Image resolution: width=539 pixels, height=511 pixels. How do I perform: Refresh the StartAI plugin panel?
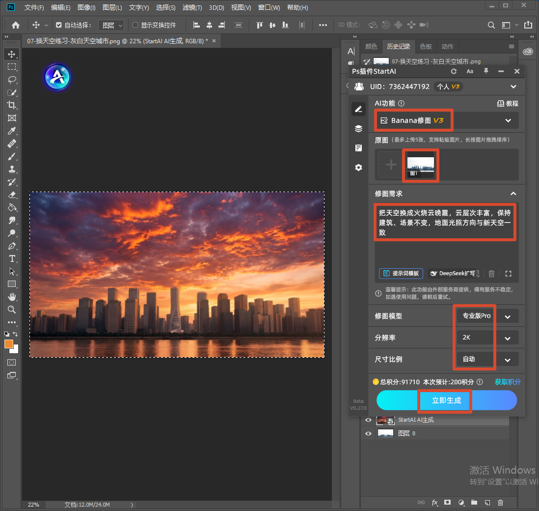tap(454, 71)
